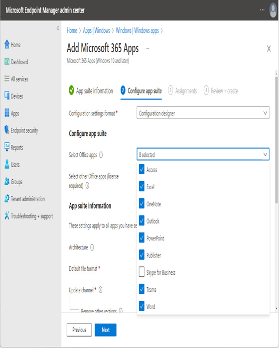
Task: Uncheck the OneNote checkbox
Action: click(x=142, y=204)
